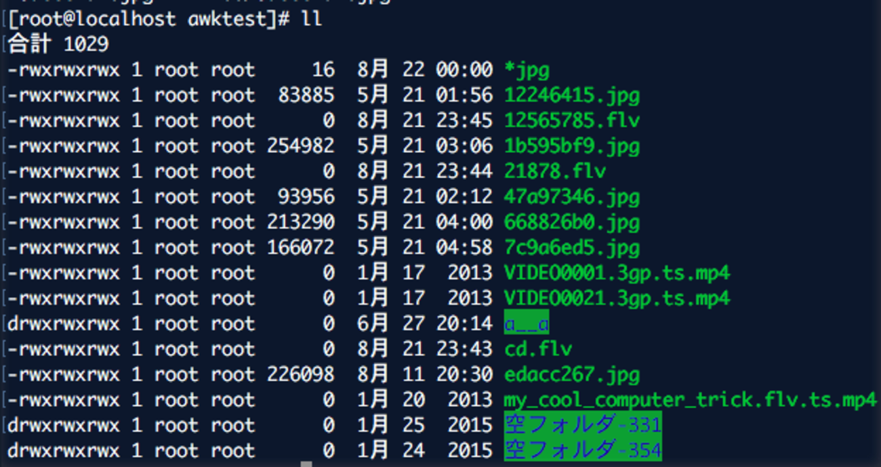Click the file name 668826b0.jpg
Viewport: 881px width, 467px height.
(572, 222)
